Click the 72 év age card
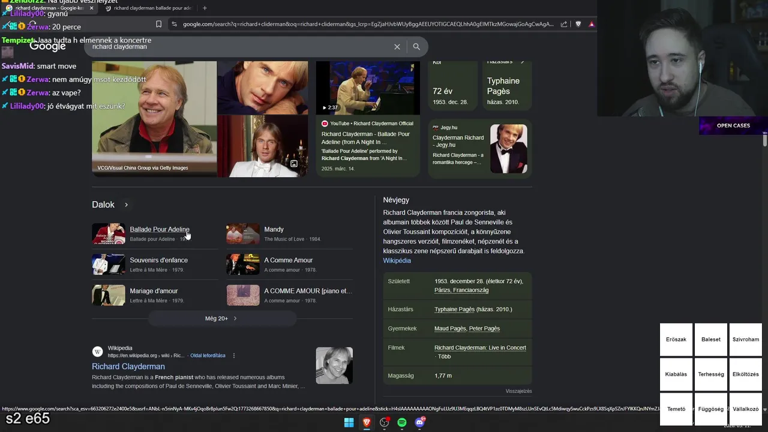 (x=453, y=86)
